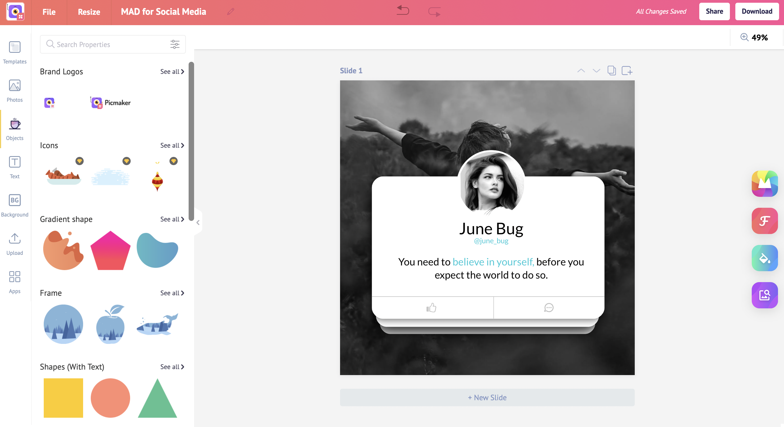The image size is (784, 427).
Task: Add the whale-shaped frame
Action: click(x=157, y=324)
